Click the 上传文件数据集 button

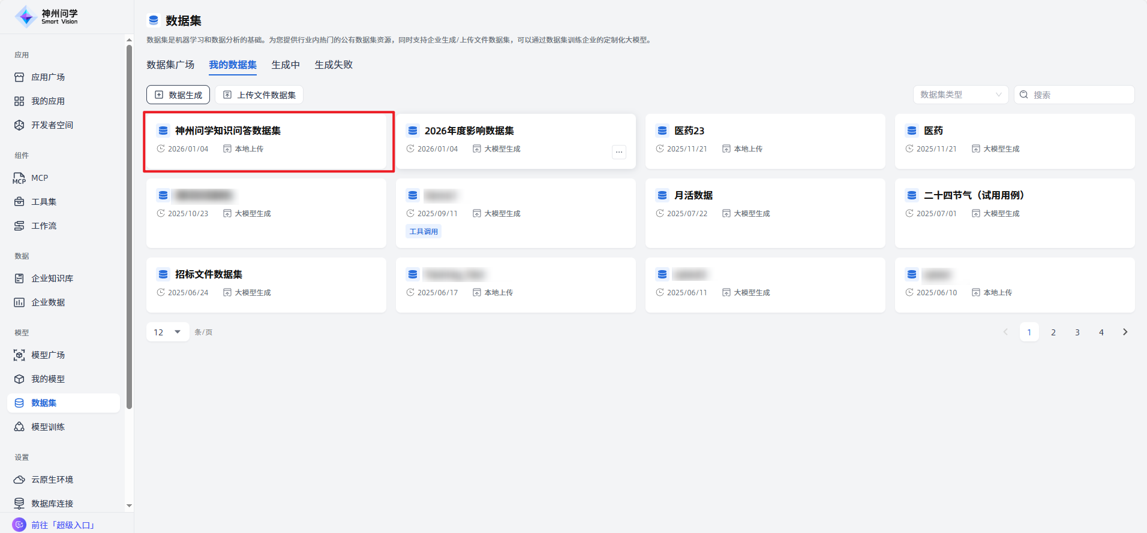(x=259, y=95)
